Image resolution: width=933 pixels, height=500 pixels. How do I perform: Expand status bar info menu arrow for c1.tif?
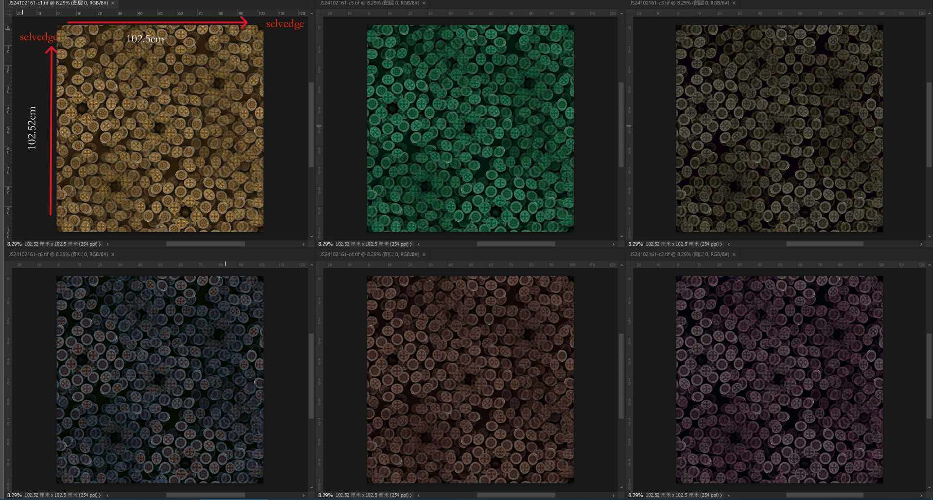[x=100, y=244]
